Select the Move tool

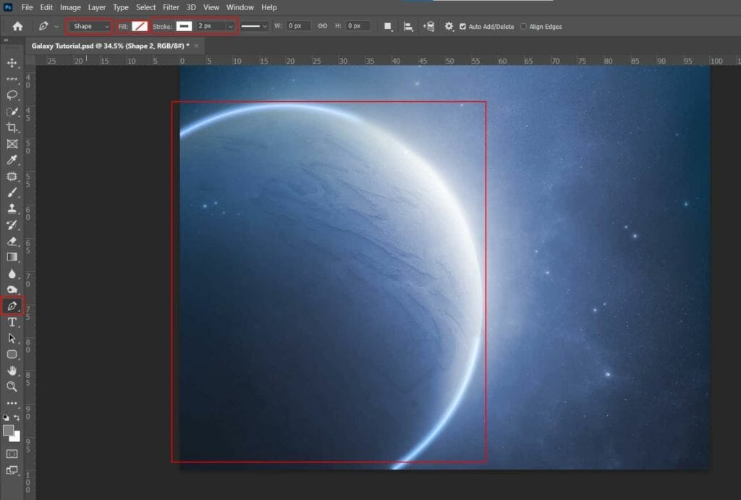(x=12, y=63)
